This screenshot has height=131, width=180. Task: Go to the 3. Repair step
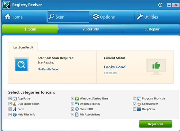tap(152, 29)
